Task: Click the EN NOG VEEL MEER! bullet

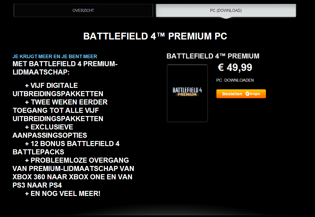Action: [x=63, y=194]
